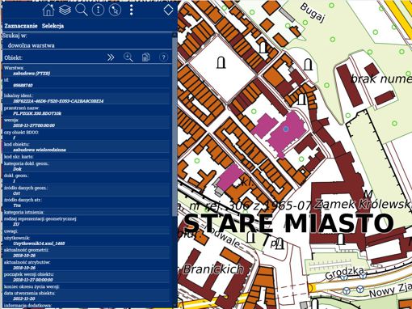Select the lower pink highlighted building on the map

(x=229, y=177)
